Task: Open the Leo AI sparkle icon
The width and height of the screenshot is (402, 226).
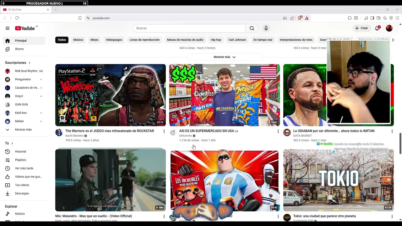Action: coord(385,18)
